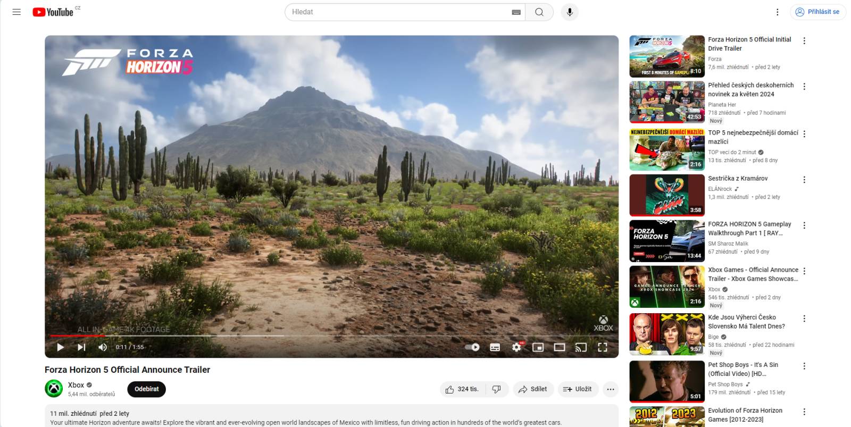Click the 5,44 mil. odběratelů subscriber count
The height and width of the screenshot is (427, 851).
coord(91,395)
